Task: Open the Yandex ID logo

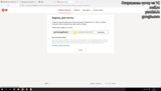Action: [x=5, y=10]
